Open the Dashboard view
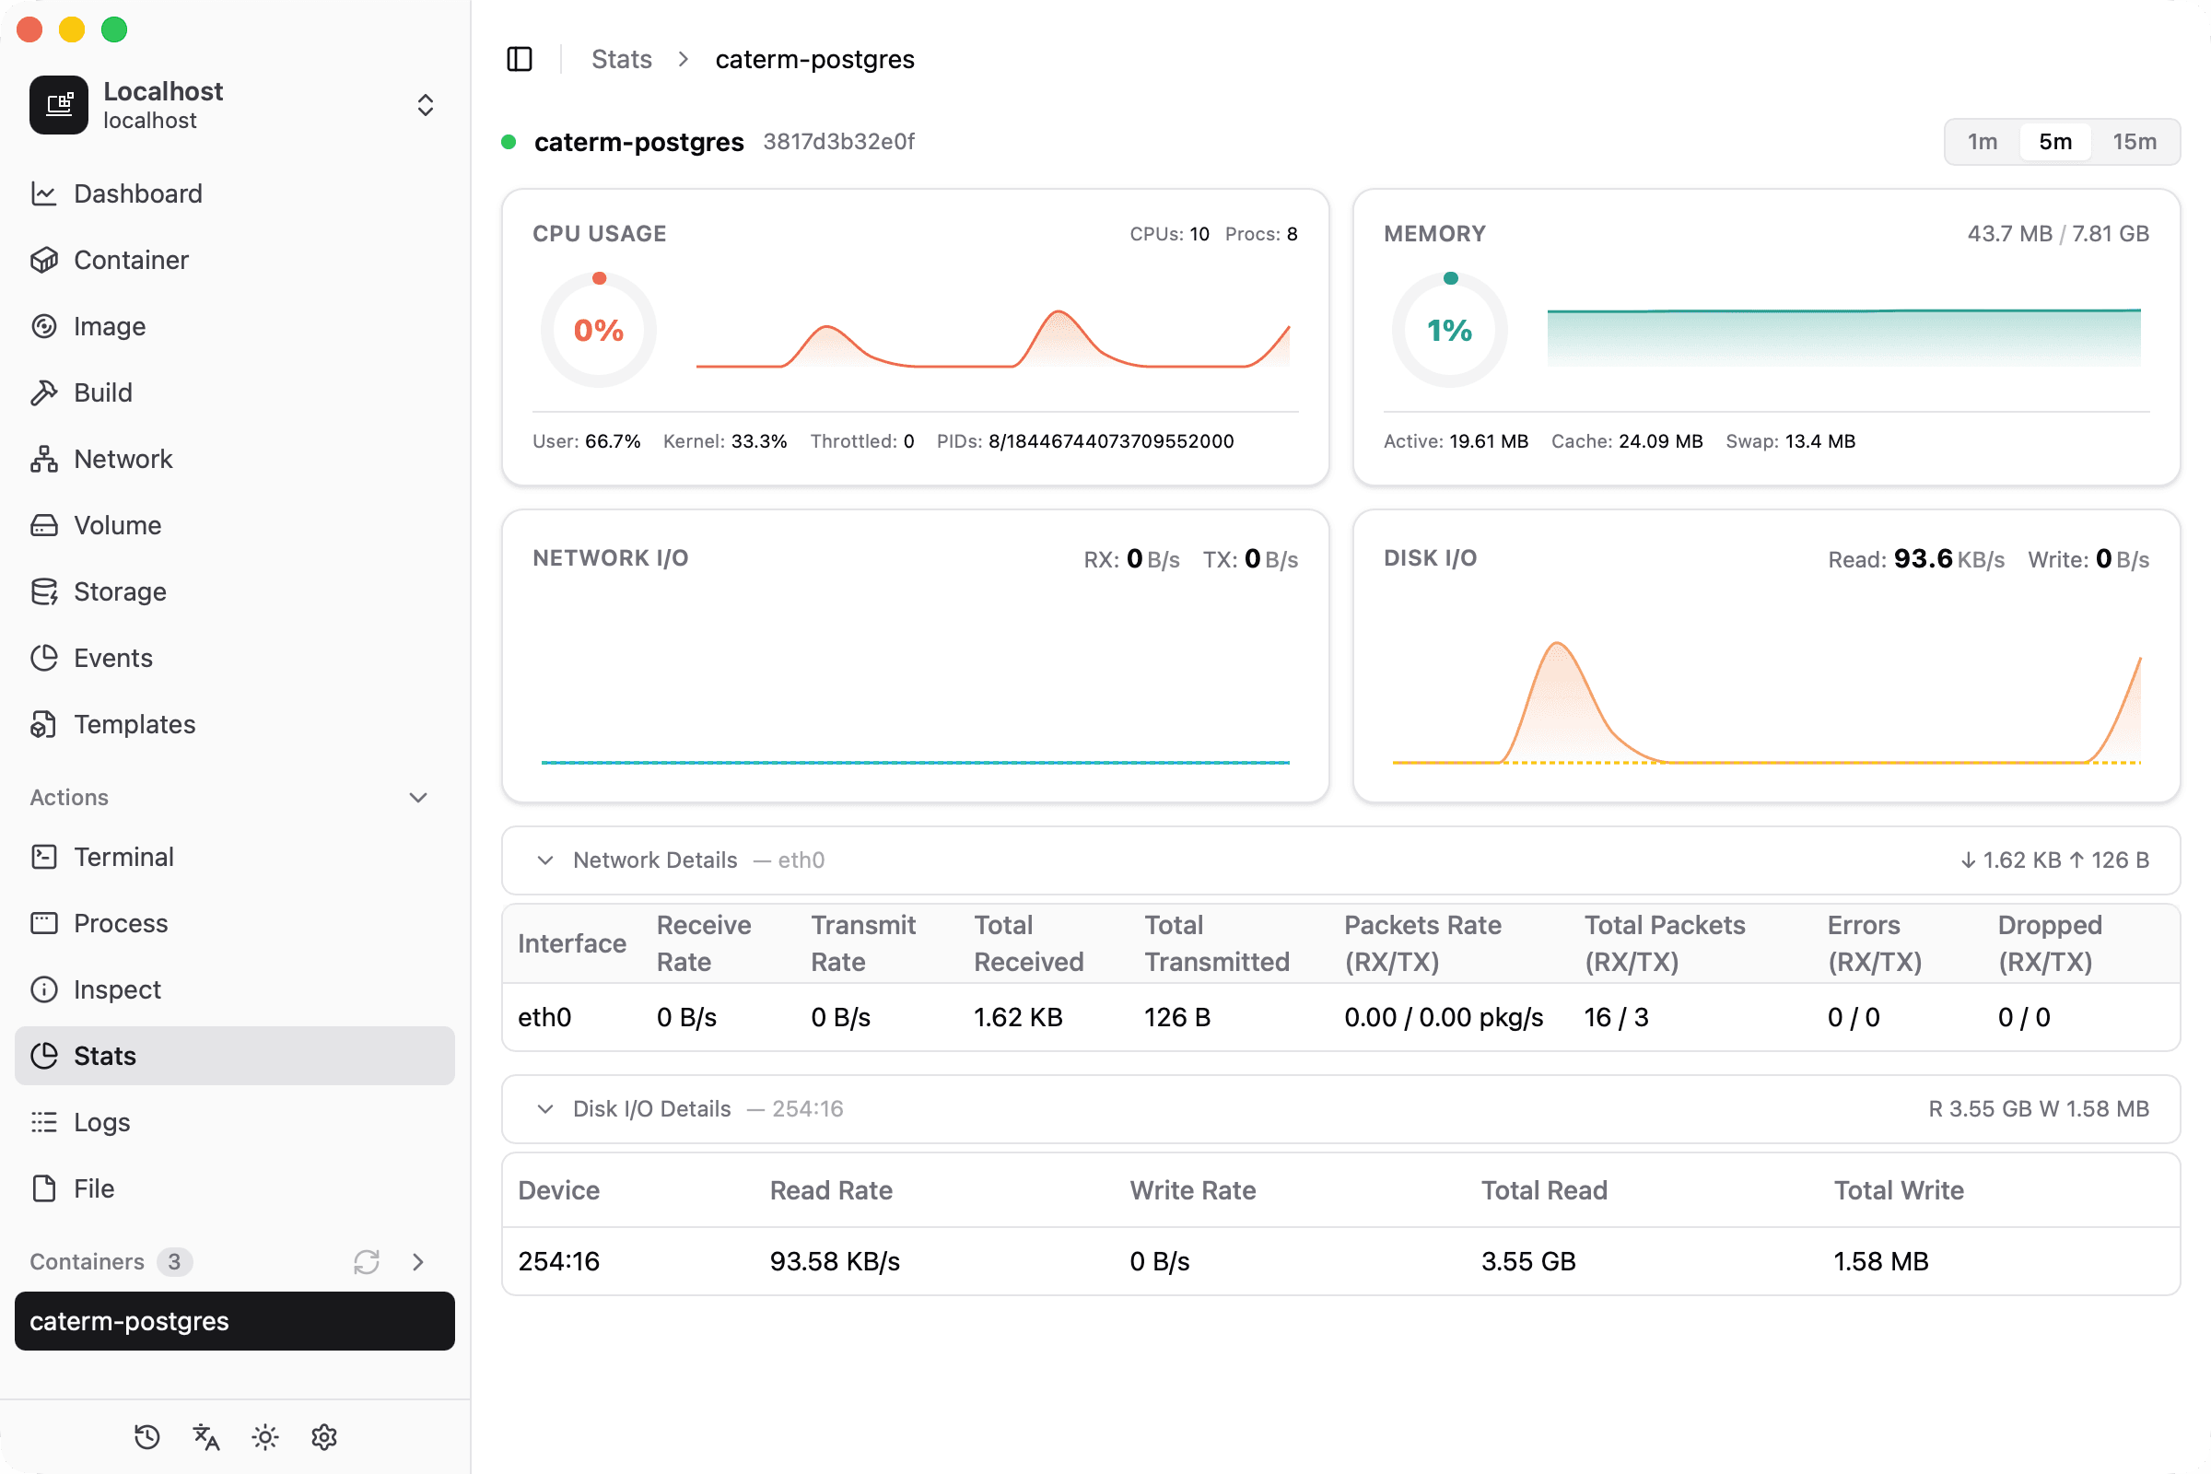The width and height of the screenshot is (2211, 1474). [137, 193]
